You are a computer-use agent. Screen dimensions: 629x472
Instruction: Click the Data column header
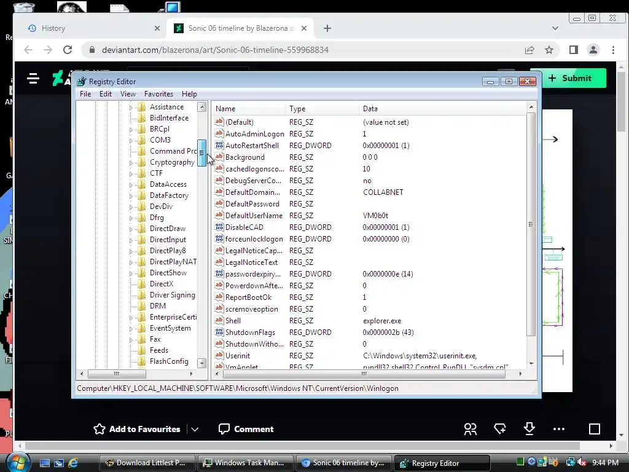pos(442,109)
